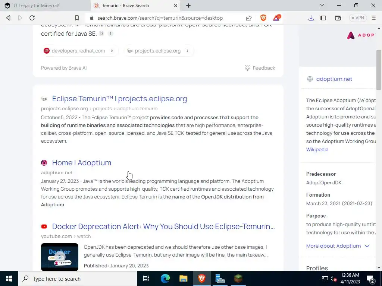Click the VPN button
The image size is (382, 286).
(x=358, y=18)
